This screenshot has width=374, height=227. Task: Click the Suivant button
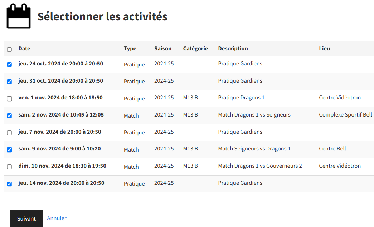coord(26,219)
